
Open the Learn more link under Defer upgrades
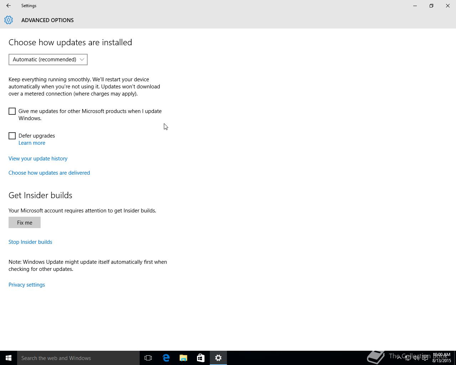[x=32, y=143]
